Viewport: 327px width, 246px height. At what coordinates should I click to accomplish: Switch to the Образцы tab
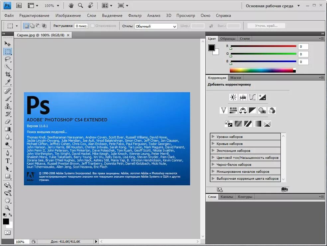click(228, 39)
